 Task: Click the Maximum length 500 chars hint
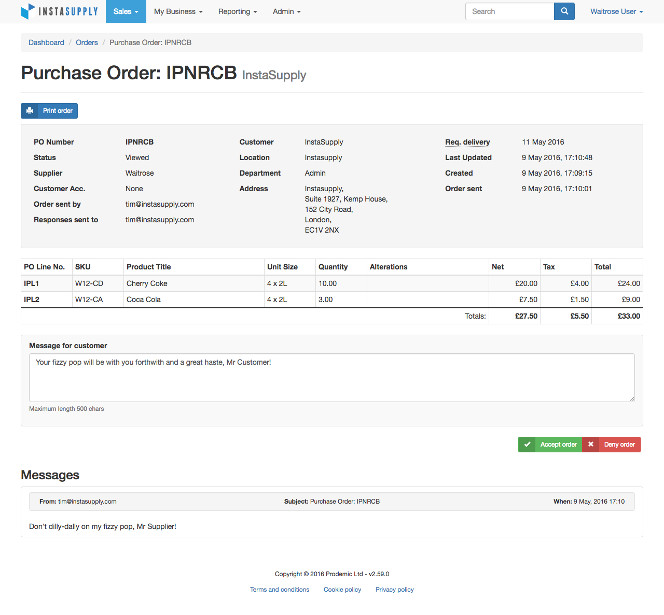(66, 409)
